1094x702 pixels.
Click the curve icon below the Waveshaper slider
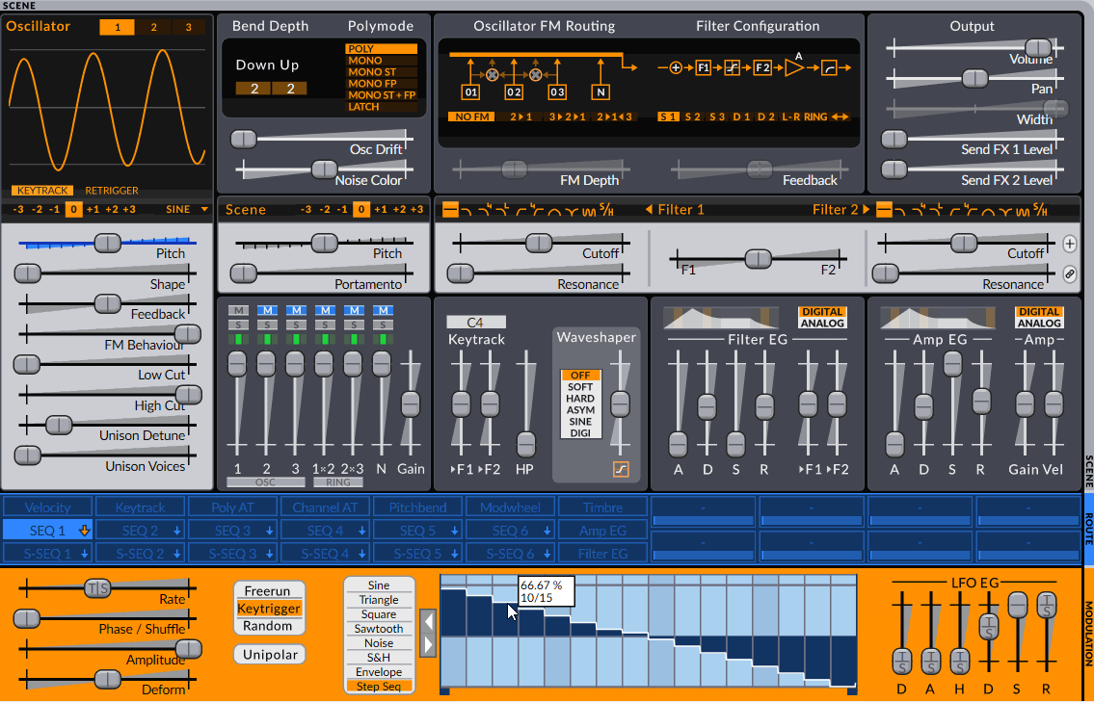[621, 469]
